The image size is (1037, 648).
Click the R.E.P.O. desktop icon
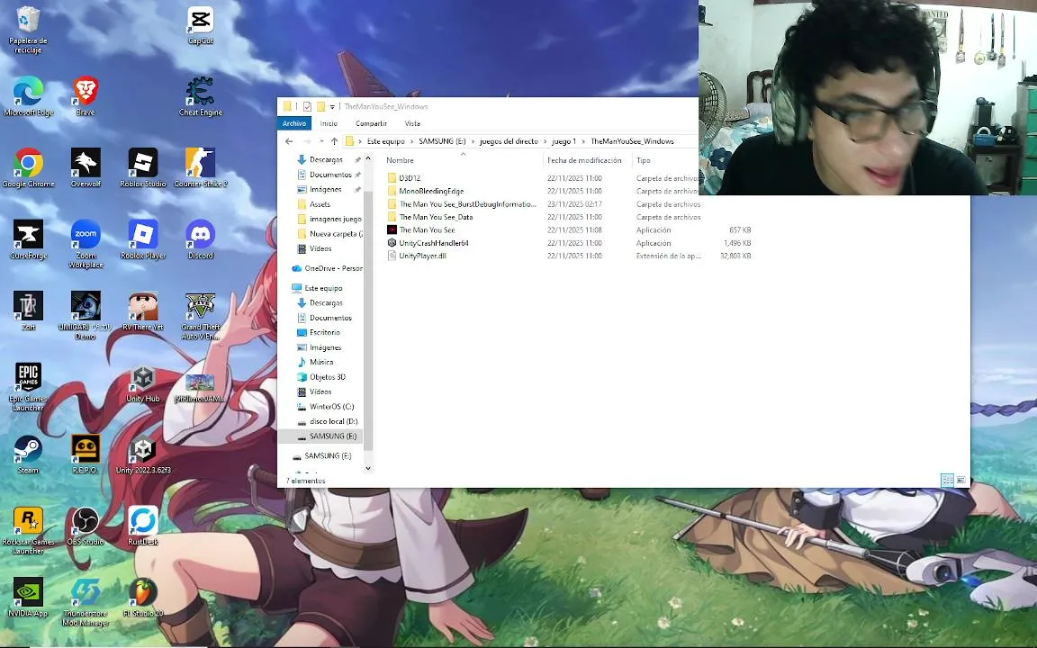pos(86,454)
